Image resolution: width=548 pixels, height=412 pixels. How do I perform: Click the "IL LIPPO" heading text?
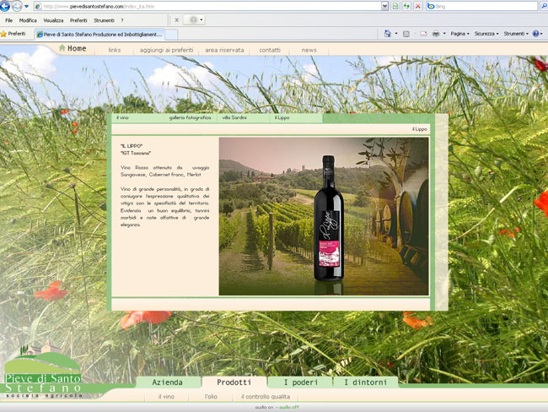tap(132, 145)
